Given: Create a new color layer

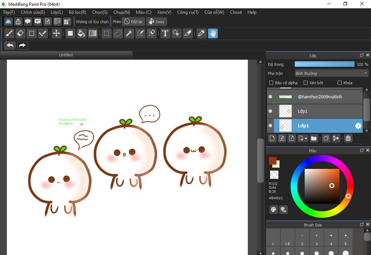Looking at the screenshot, I should 272,138.
